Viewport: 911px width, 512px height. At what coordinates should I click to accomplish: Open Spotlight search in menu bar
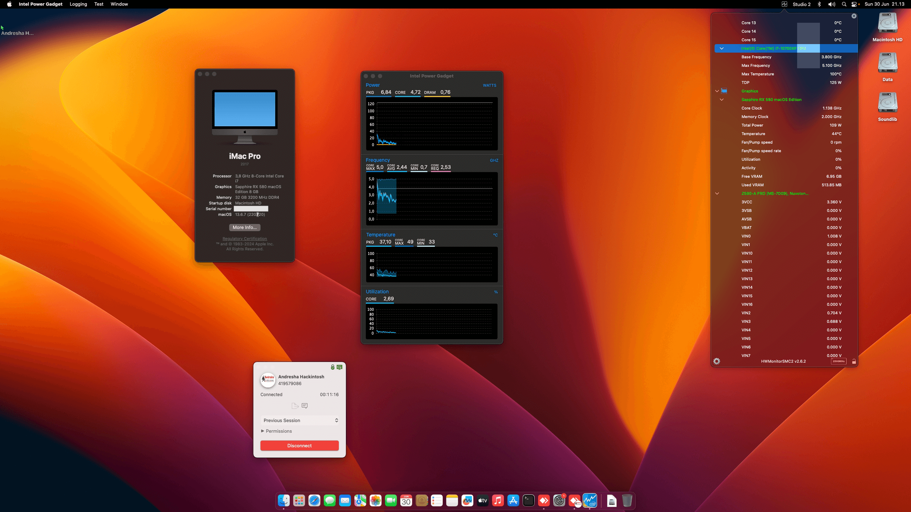(x=844, y=4)
